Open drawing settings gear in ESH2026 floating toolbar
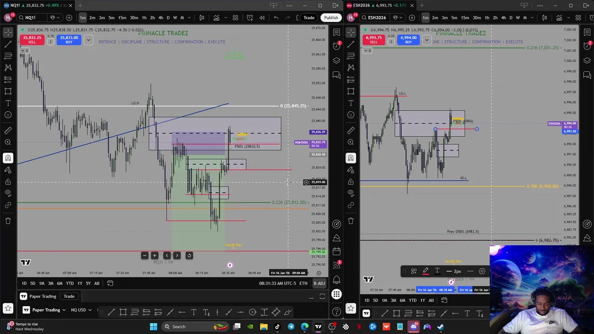Screen dimensions: 594x334 point(482,271)
